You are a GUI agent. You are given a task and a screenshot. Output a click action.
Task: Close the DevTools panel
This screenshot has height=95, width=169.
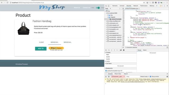[167, 6]
